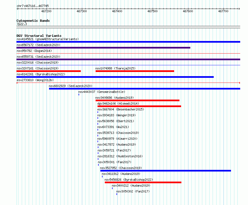
Task: Open the nsv3417872 (Audano2019) label
Action: coord(117,144)
